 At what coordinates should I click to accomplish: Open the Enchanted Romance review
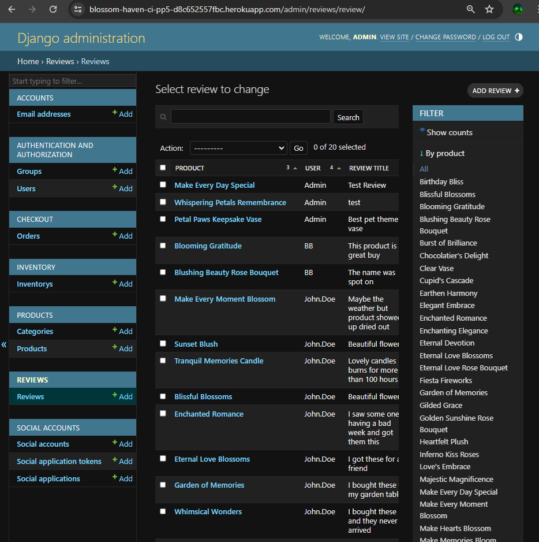208,414
